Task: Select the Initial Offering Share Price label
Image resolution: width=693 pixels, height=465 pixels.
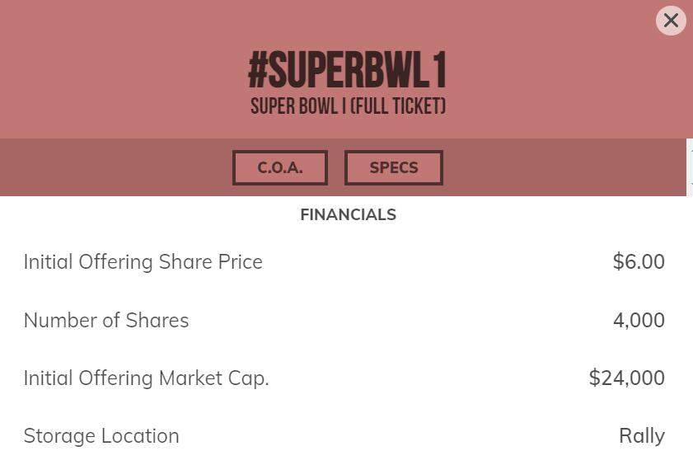Action: pyautogui.click(x=143, y=262)
